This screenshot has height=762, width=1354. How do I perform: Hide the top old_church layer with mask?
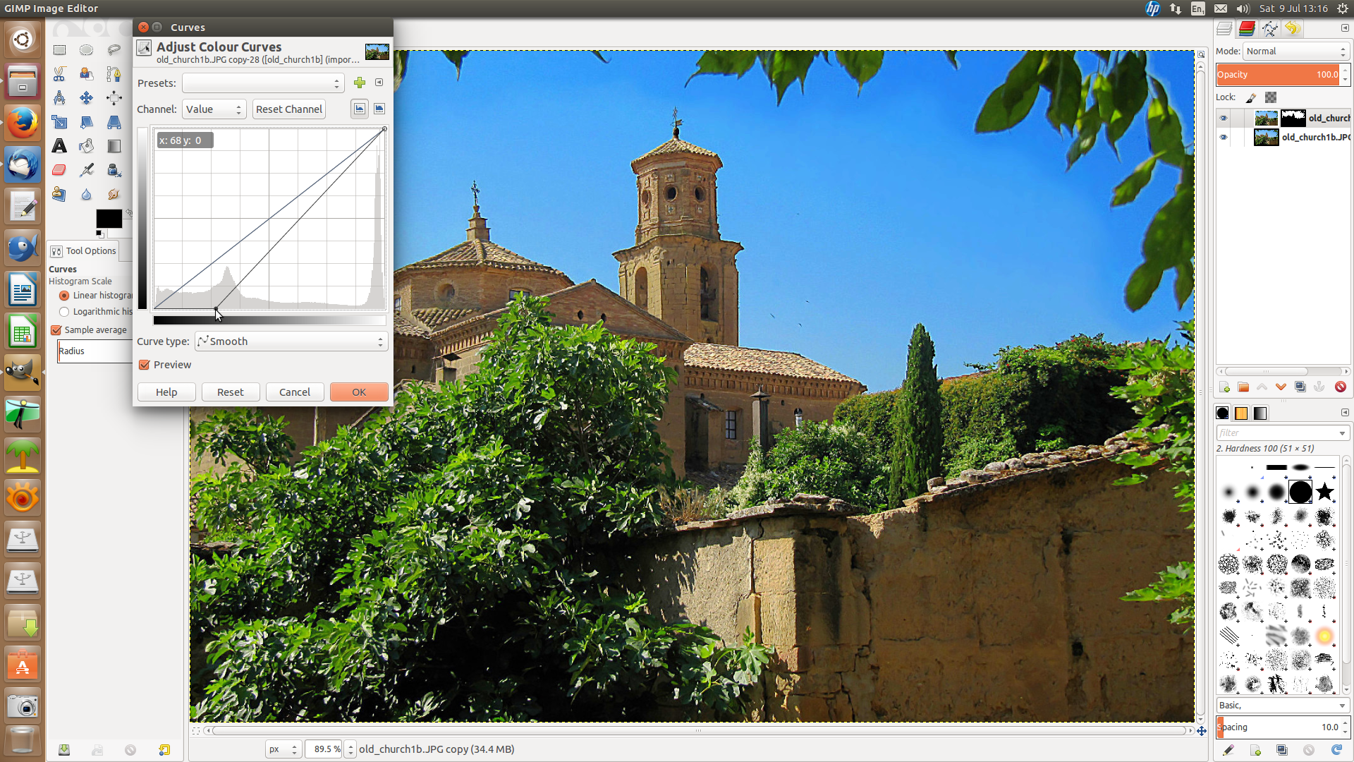[1224, 118]
